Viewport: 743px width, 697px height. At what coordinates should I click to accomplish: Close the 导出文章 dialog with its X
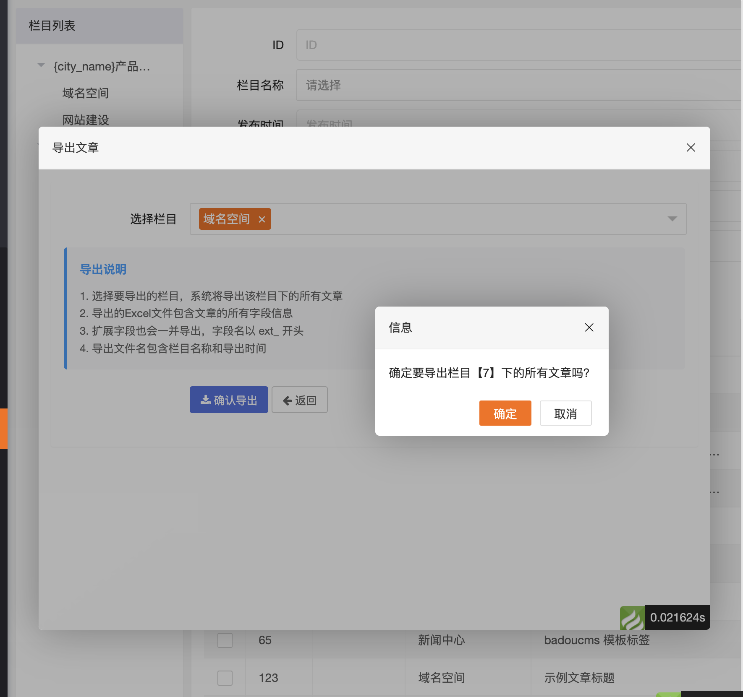691,148
